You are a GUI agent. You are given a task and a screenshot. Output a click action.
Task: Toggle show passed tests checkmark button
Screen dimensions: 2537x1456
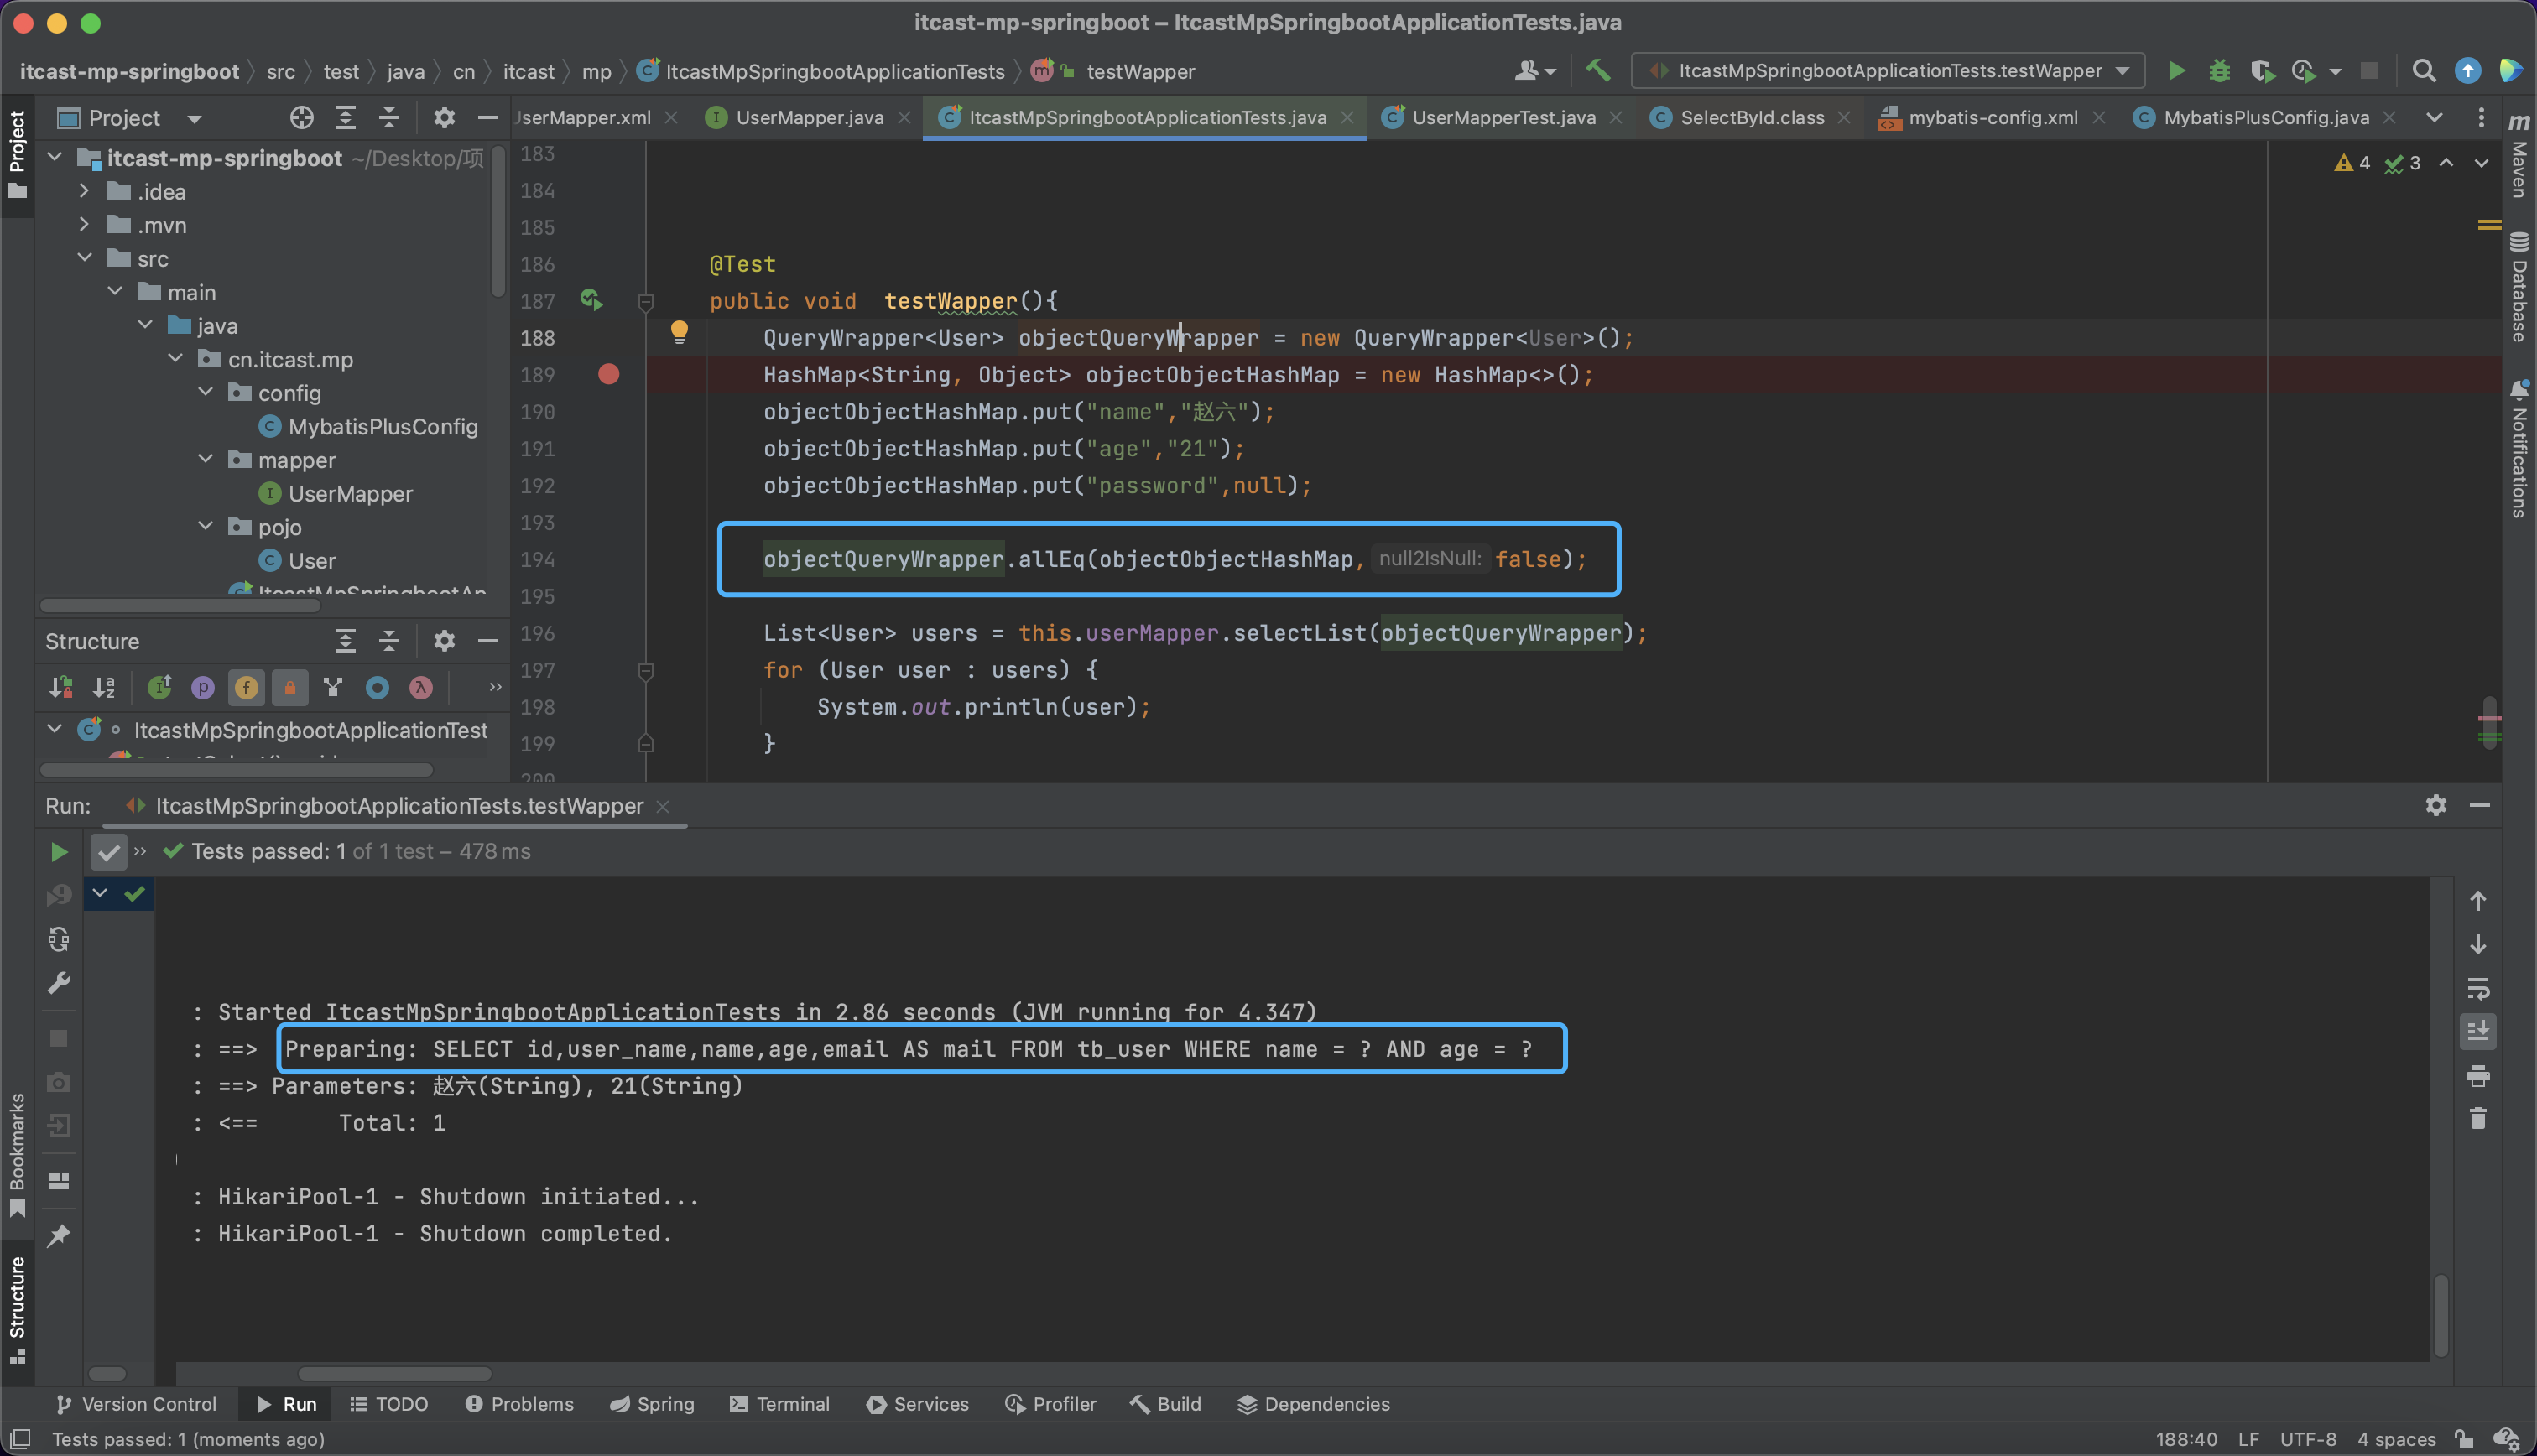108,852
